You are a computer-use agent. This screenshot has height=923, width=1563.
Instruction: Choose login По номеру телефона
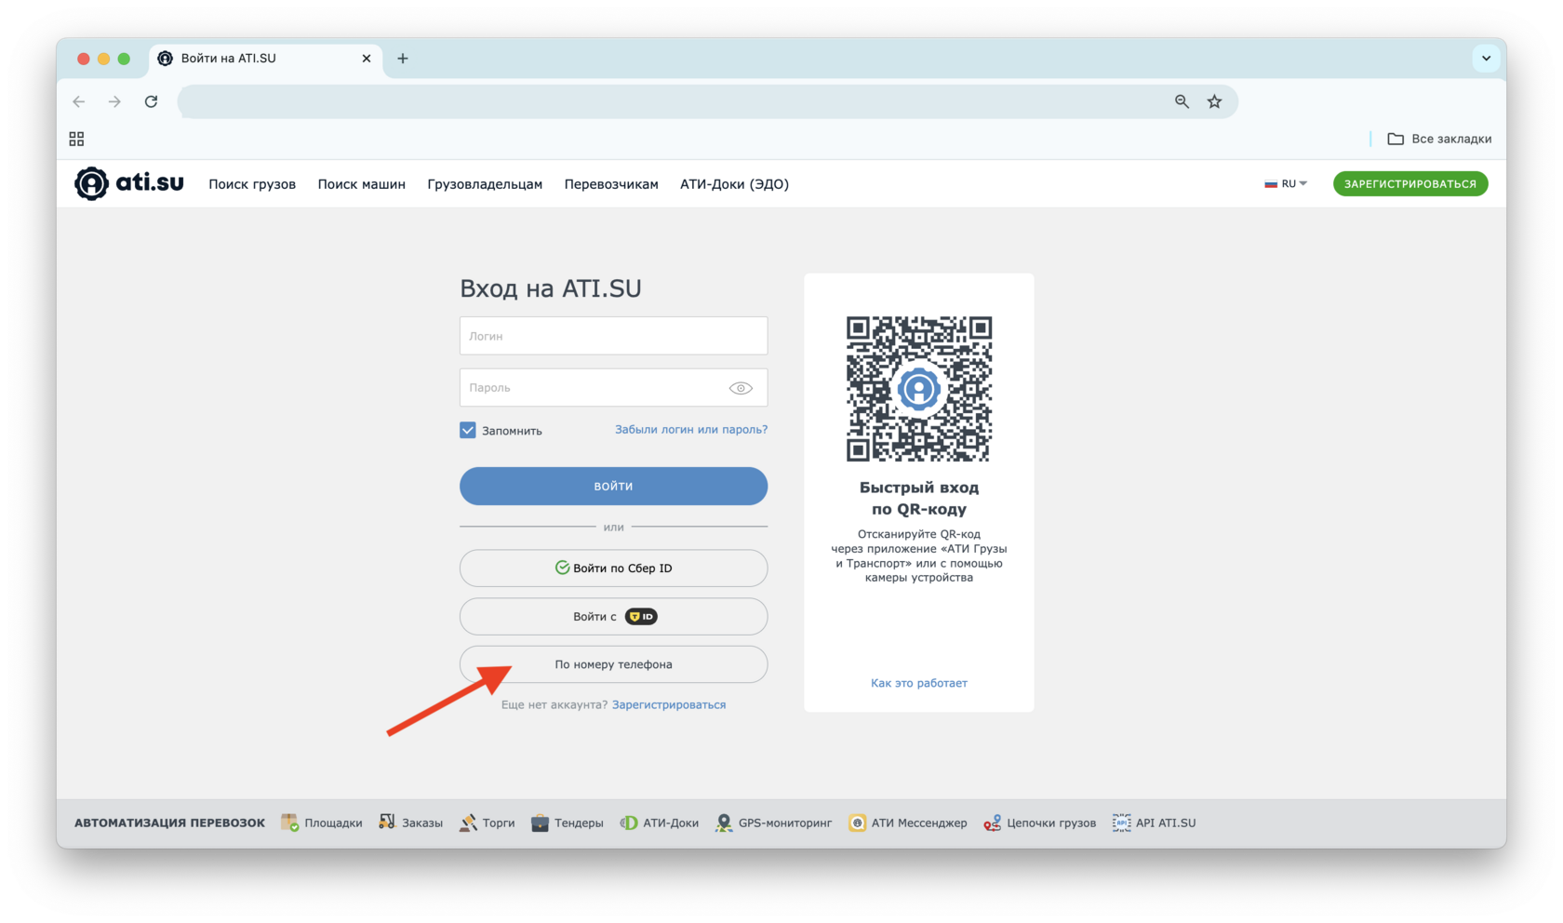(613, 664)
